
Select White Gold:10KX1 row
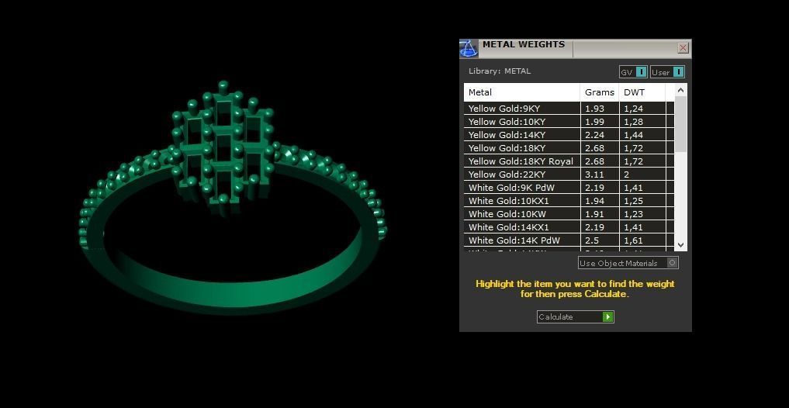click(569, 200)
